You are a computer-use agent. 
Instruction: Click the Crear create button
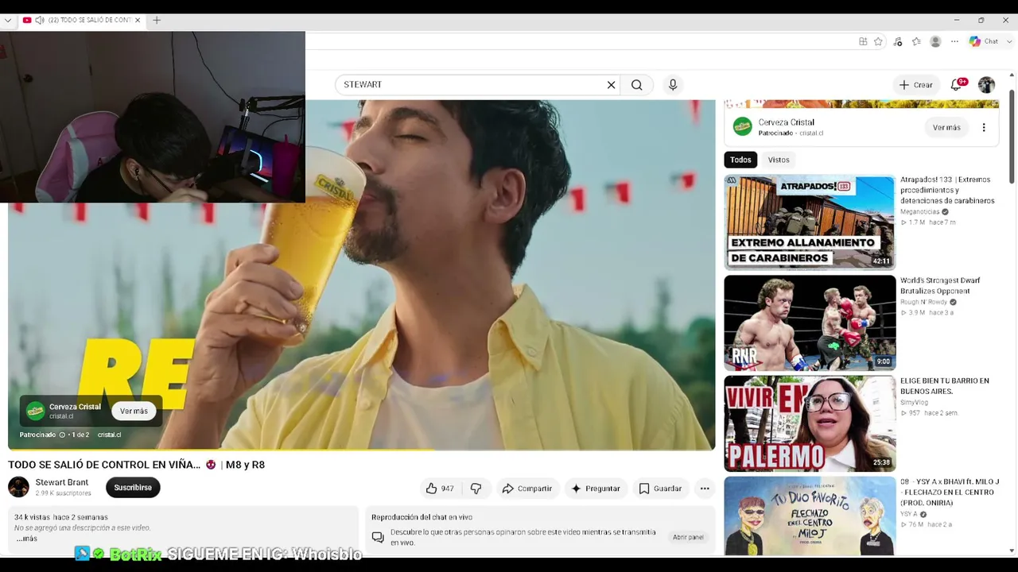pos(915,85)
